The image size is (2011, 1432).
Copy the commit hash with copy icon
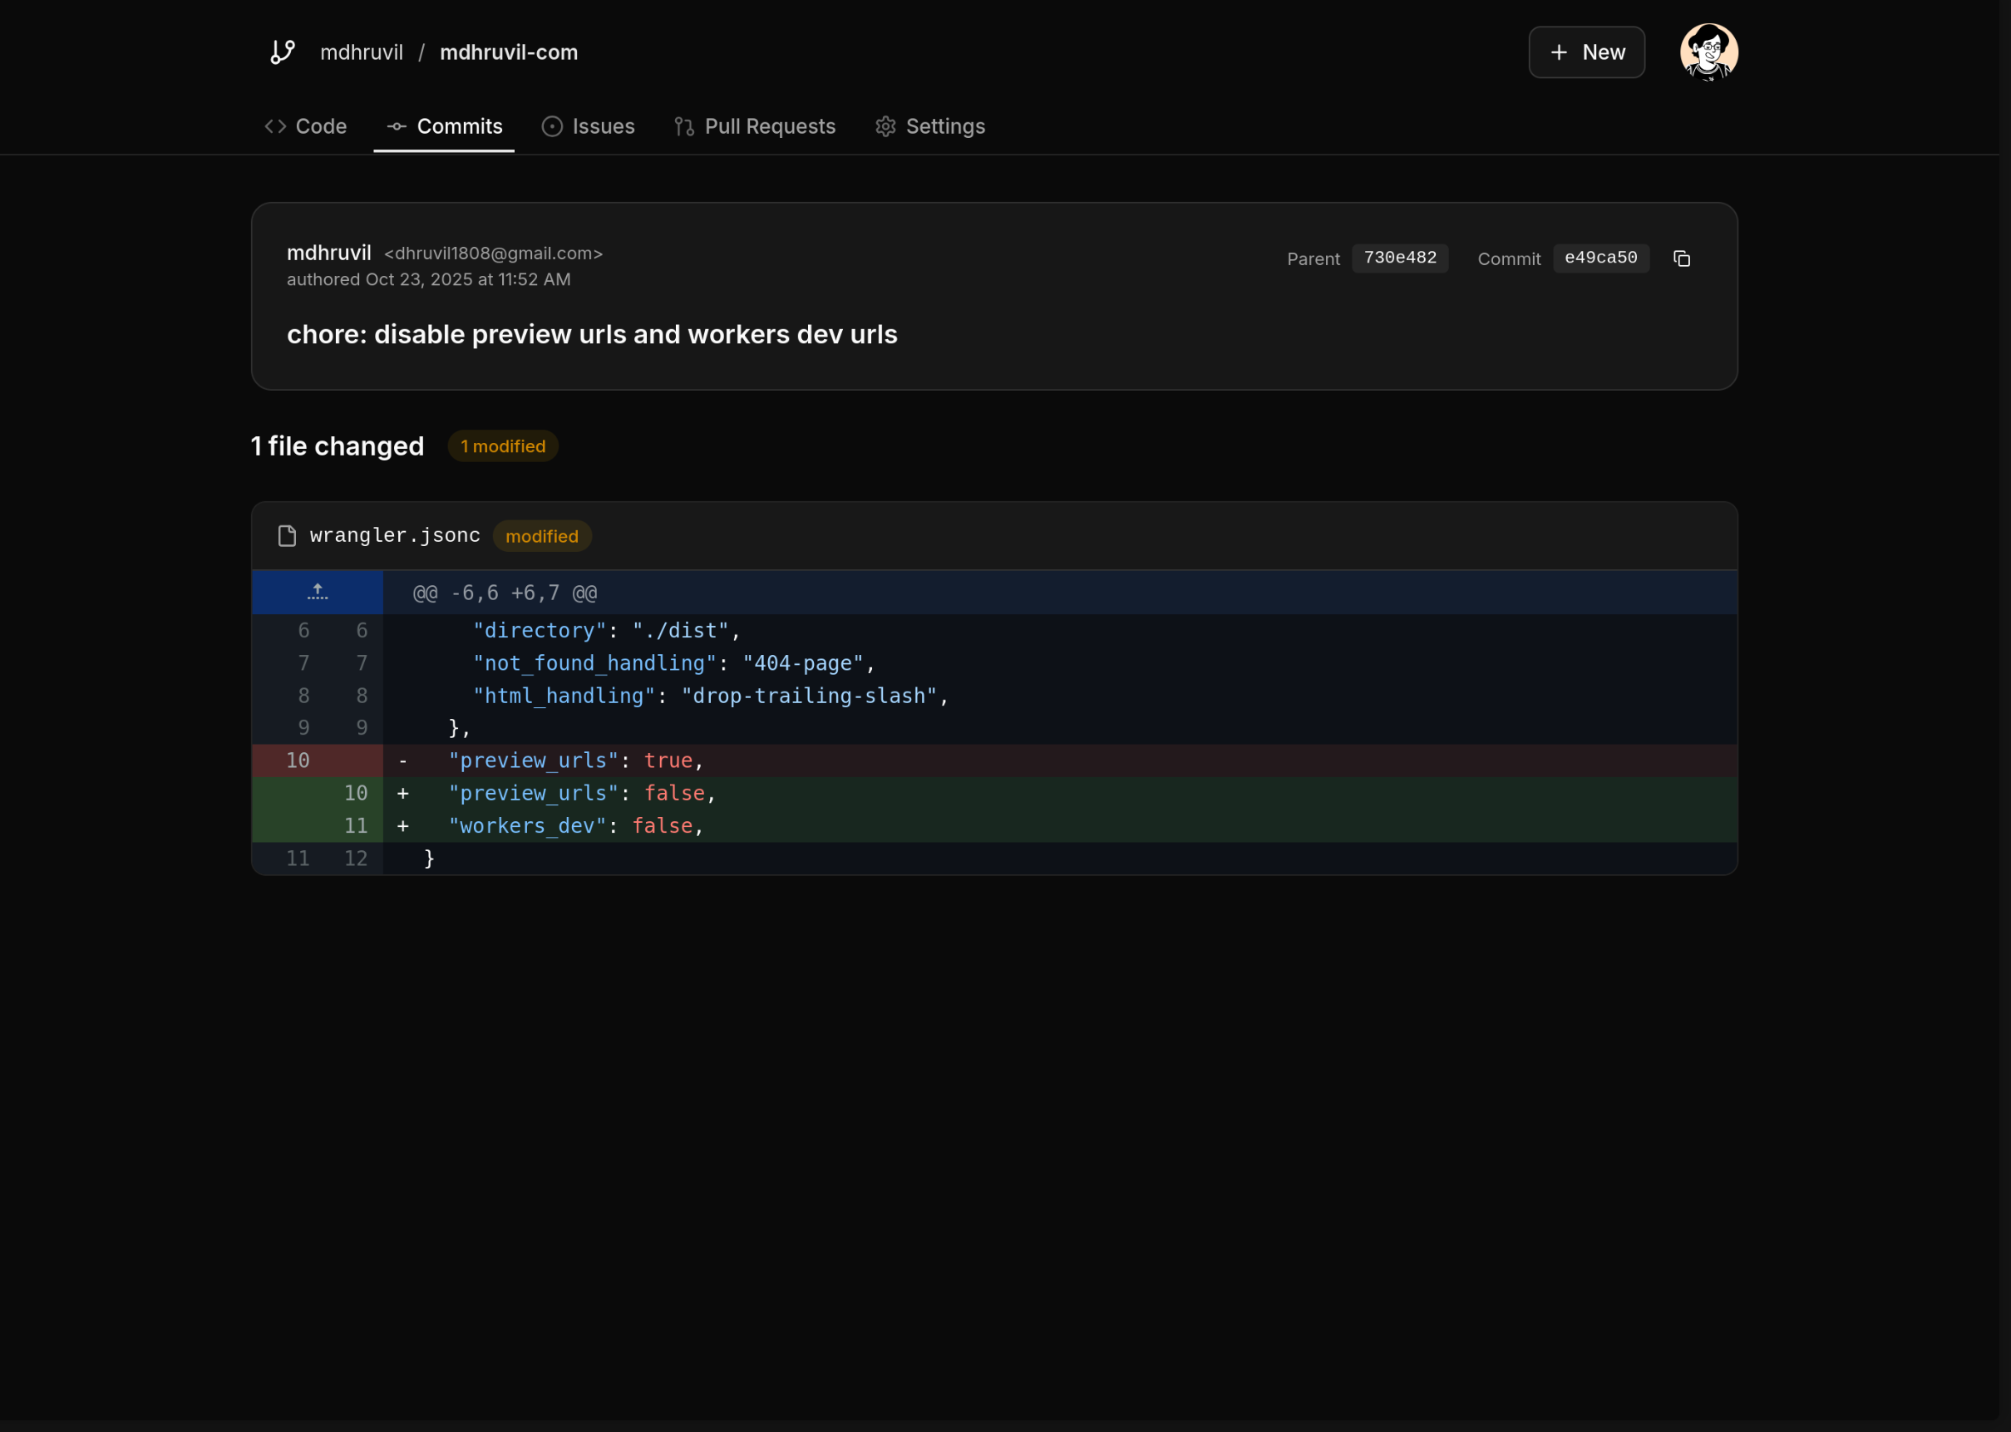(x=1681, y=258)
